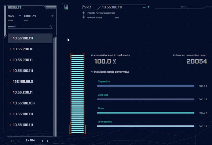This screenshot has width=212, height=145.
Task: Click the 100.0 % value beside Skew
Action: coord(203,113)
